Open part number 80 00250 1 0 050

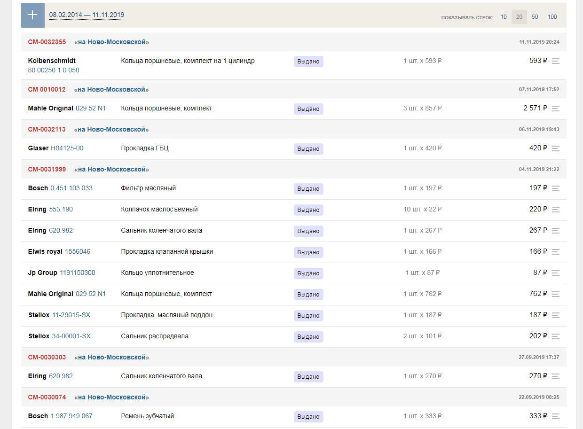pos(54,70)
